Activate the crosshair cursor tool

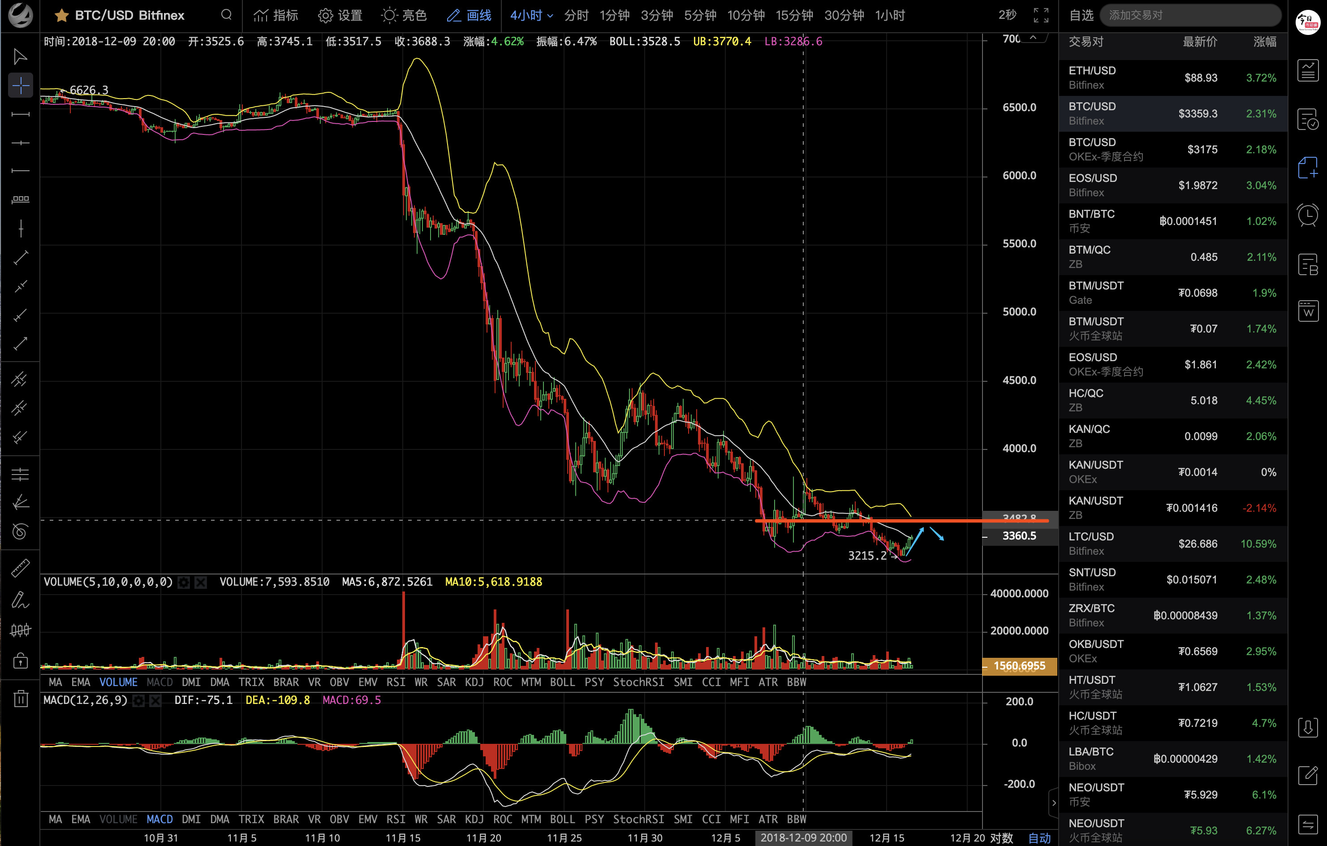point(21,86)
